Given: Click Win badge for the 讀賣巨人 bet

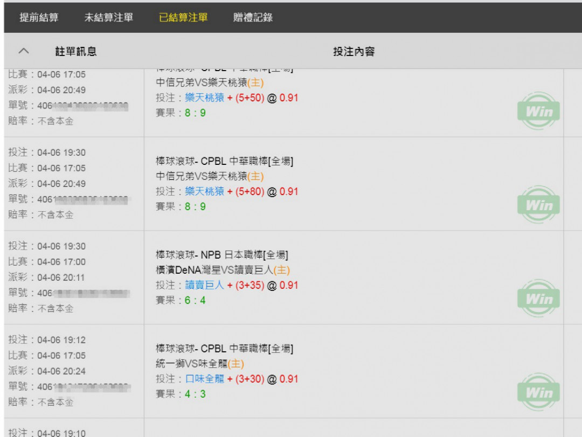Looking at the screenshot, I should coord(538,298).
